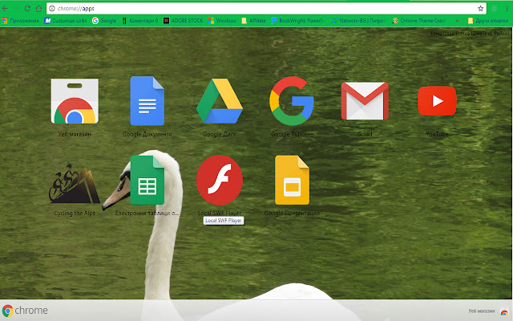Expand the bookmarks overflow chevron
The image size is (513, 321).
[457, 21]
